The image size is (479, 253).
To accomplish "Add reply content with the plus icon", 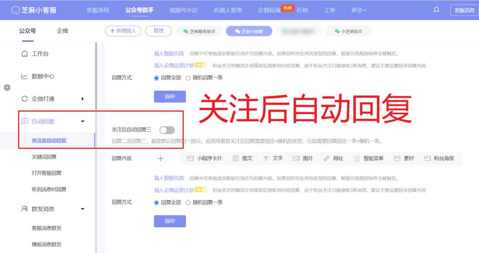I will pos(161,158).
